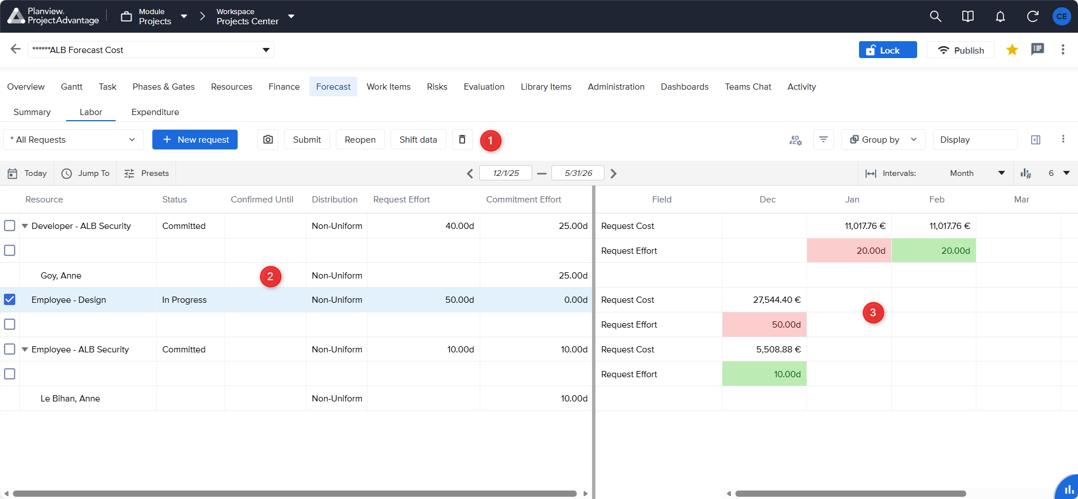Open the Expenditure sub-tab
Viewport: 1078px width, 499px height.
(155, 112)
